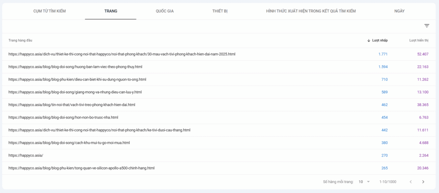Switch to Thiết bị tab

tap(220, 11)
